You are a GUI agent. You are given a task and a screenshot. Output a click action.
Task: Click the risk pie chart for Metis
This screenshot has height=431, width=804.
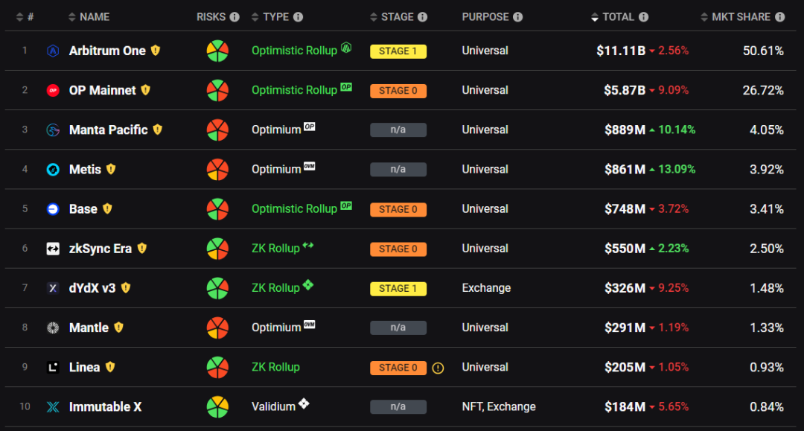[x=217, y=169]
